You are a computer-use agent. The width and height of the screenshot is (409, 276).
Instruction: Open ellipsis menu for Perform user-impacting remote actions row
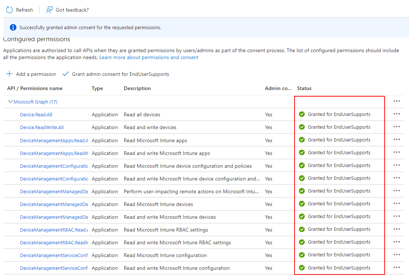[397, 191]
